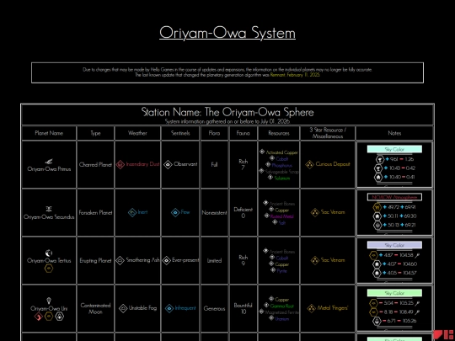This screenshot has height=341, width=455.
Task: Click the gold hexagon badge under Oriyam-Owa Tertius
Action: click(49, 269)
